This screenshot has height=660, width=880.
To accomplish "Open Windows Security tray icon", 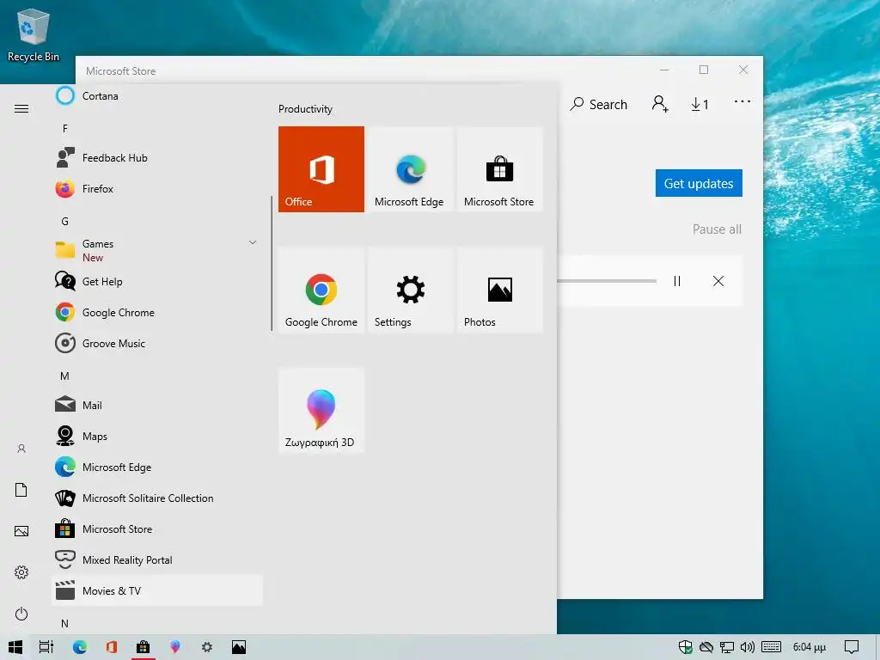I will click(685, 647).
